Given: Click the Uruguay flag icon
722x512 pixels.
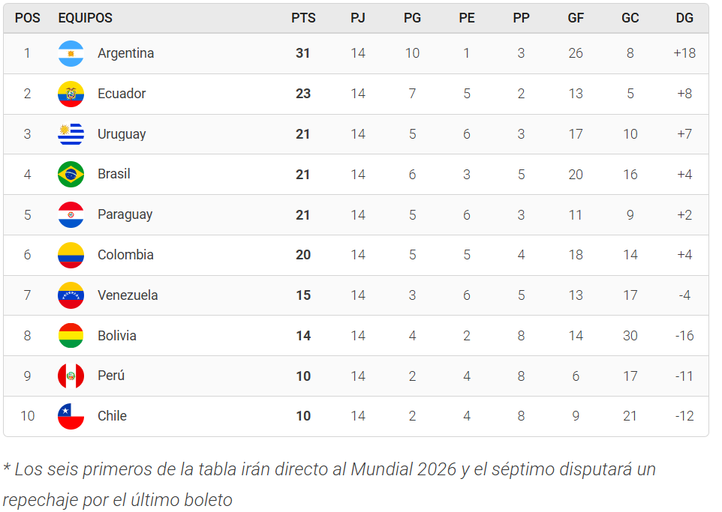Looking at the screenshot, I should 71,134.
